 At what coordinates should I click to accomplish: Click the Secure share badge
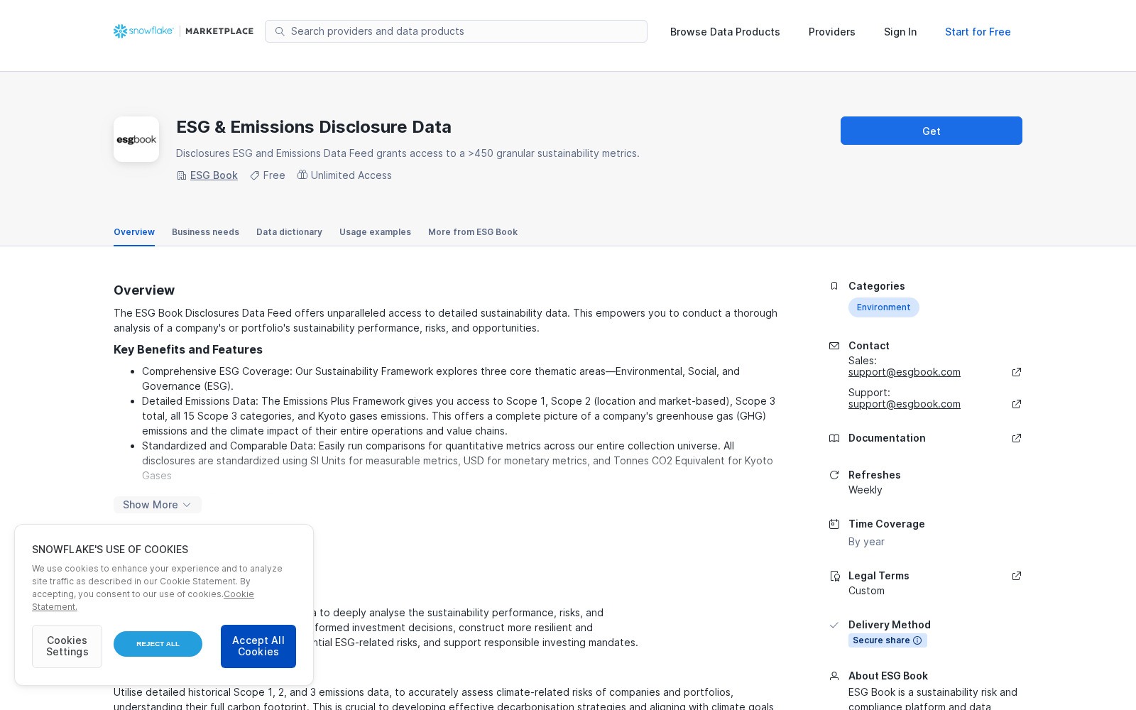887,640
